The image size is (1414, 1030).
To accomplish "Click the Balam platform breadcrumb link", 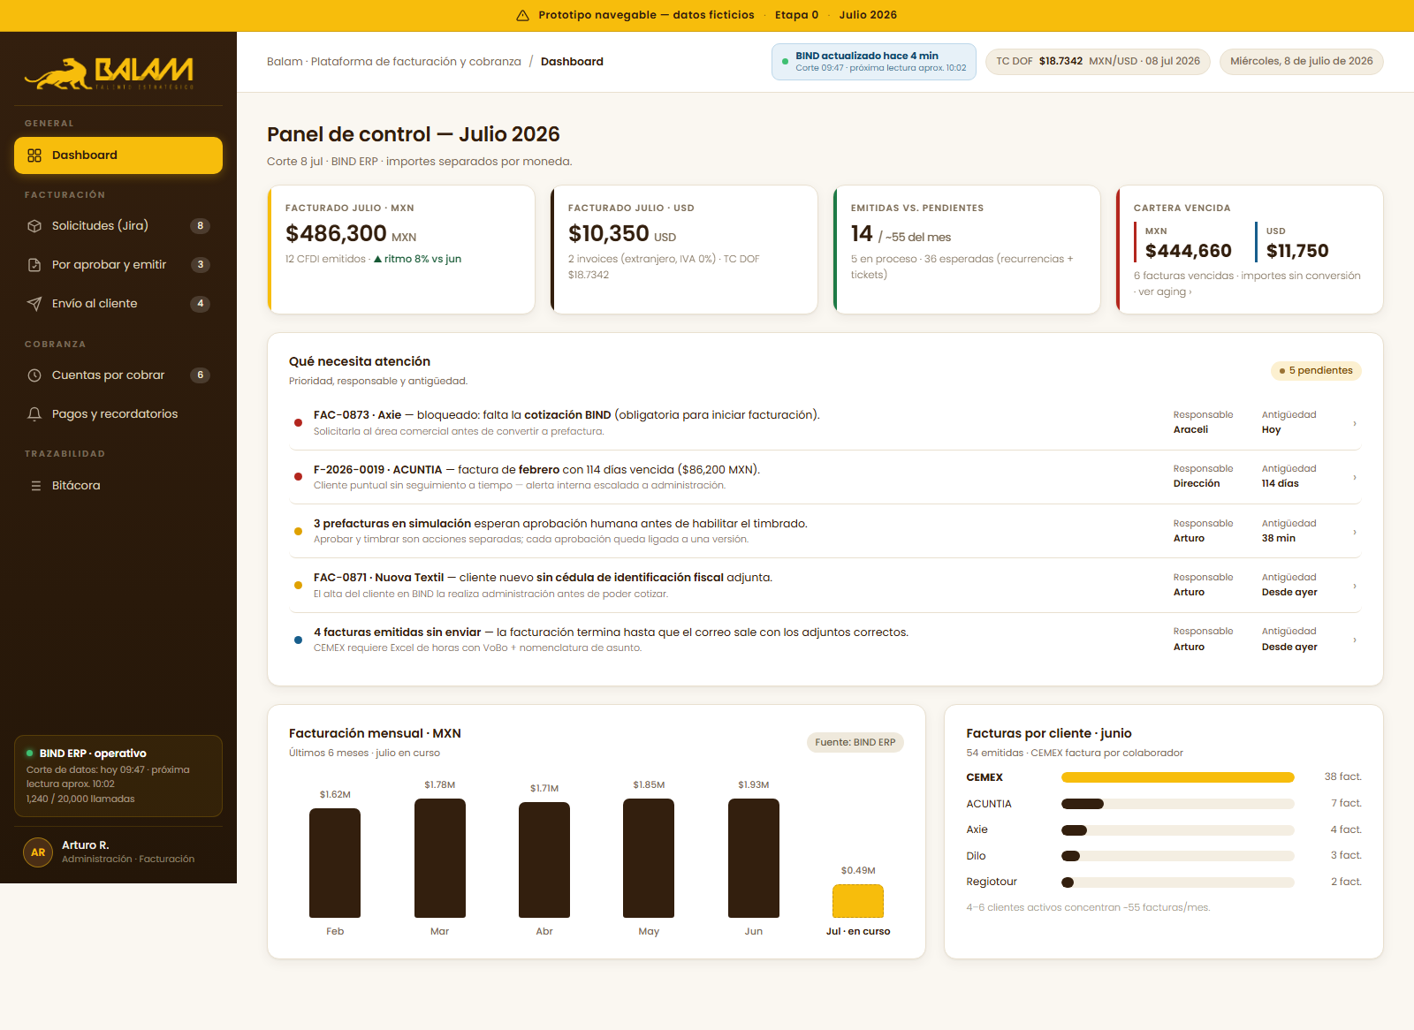I will click(394, 62).
